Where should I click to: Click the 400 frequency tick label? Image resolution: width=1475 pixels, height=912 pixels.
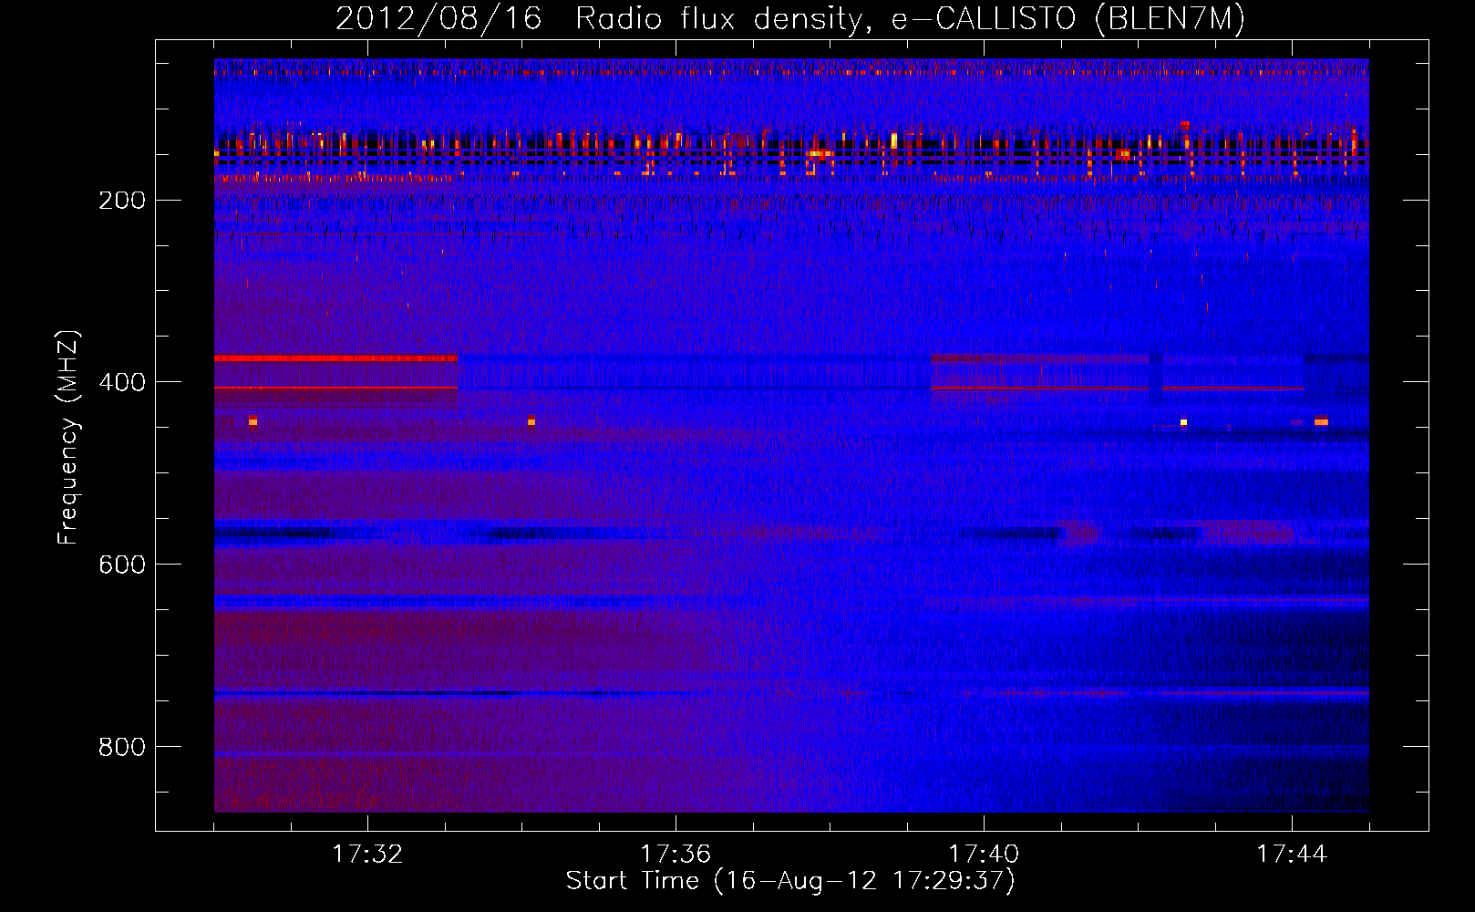point(122,382)
